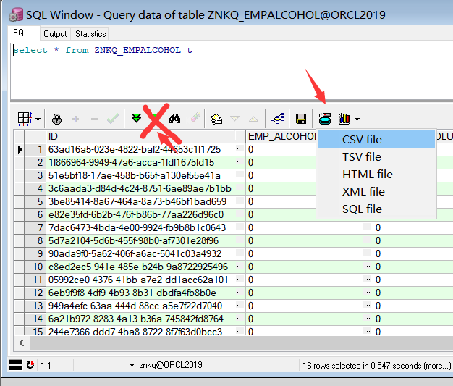Expand the chart dropdown arrow

(357, 119)
